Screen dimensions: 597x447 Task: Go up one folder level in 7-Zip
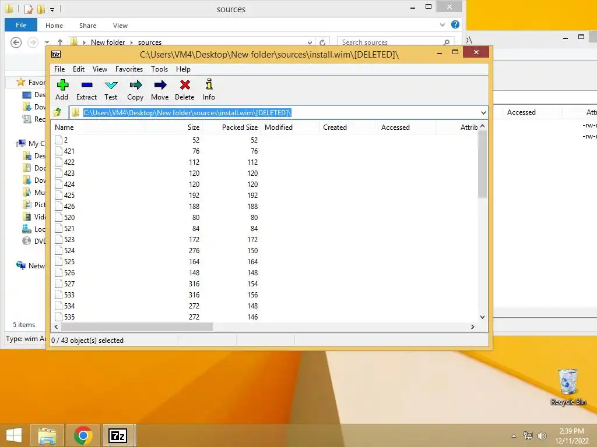[58, 112]
